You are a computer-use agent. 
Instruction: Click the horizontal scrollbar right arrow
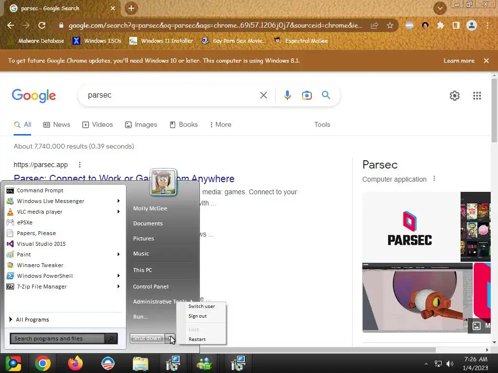click(x=487, y=350)
